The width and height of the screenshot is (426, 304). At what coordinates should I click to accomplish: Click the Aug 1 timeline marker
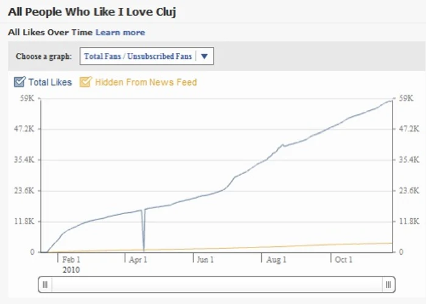click(x=276, y=260)
